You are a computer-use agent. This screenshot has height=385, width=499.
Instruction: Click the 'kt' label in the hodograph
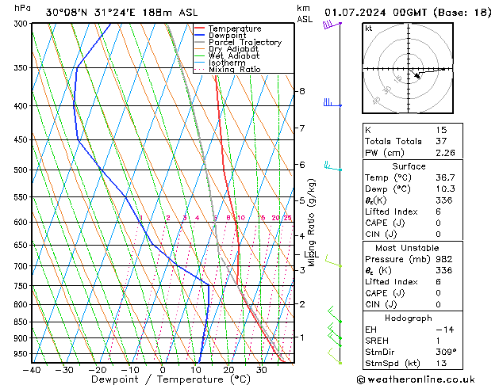369,29
